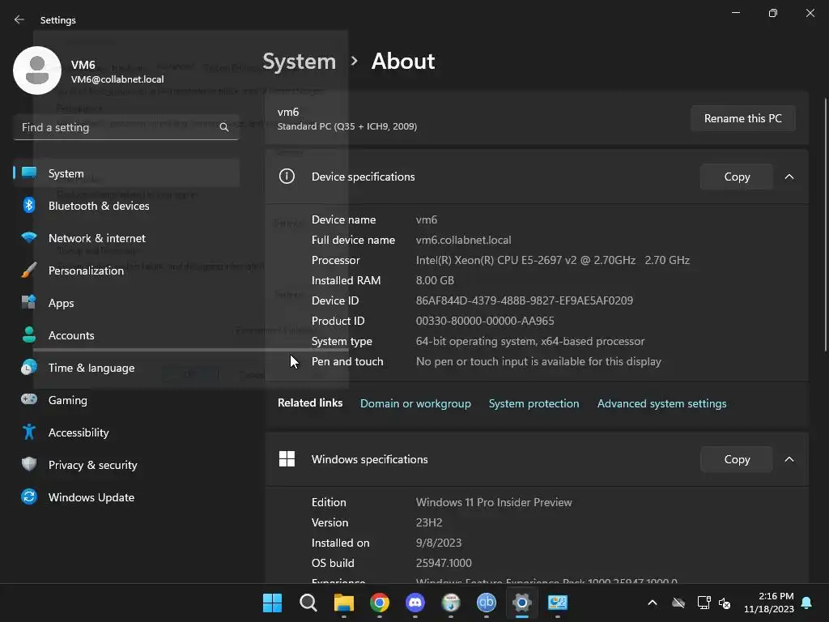Click the Installed on date 9/8/2023
Screen dimensions: 829x622
(438, 543)
